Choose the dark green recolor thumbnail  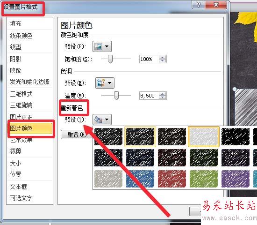204,157
